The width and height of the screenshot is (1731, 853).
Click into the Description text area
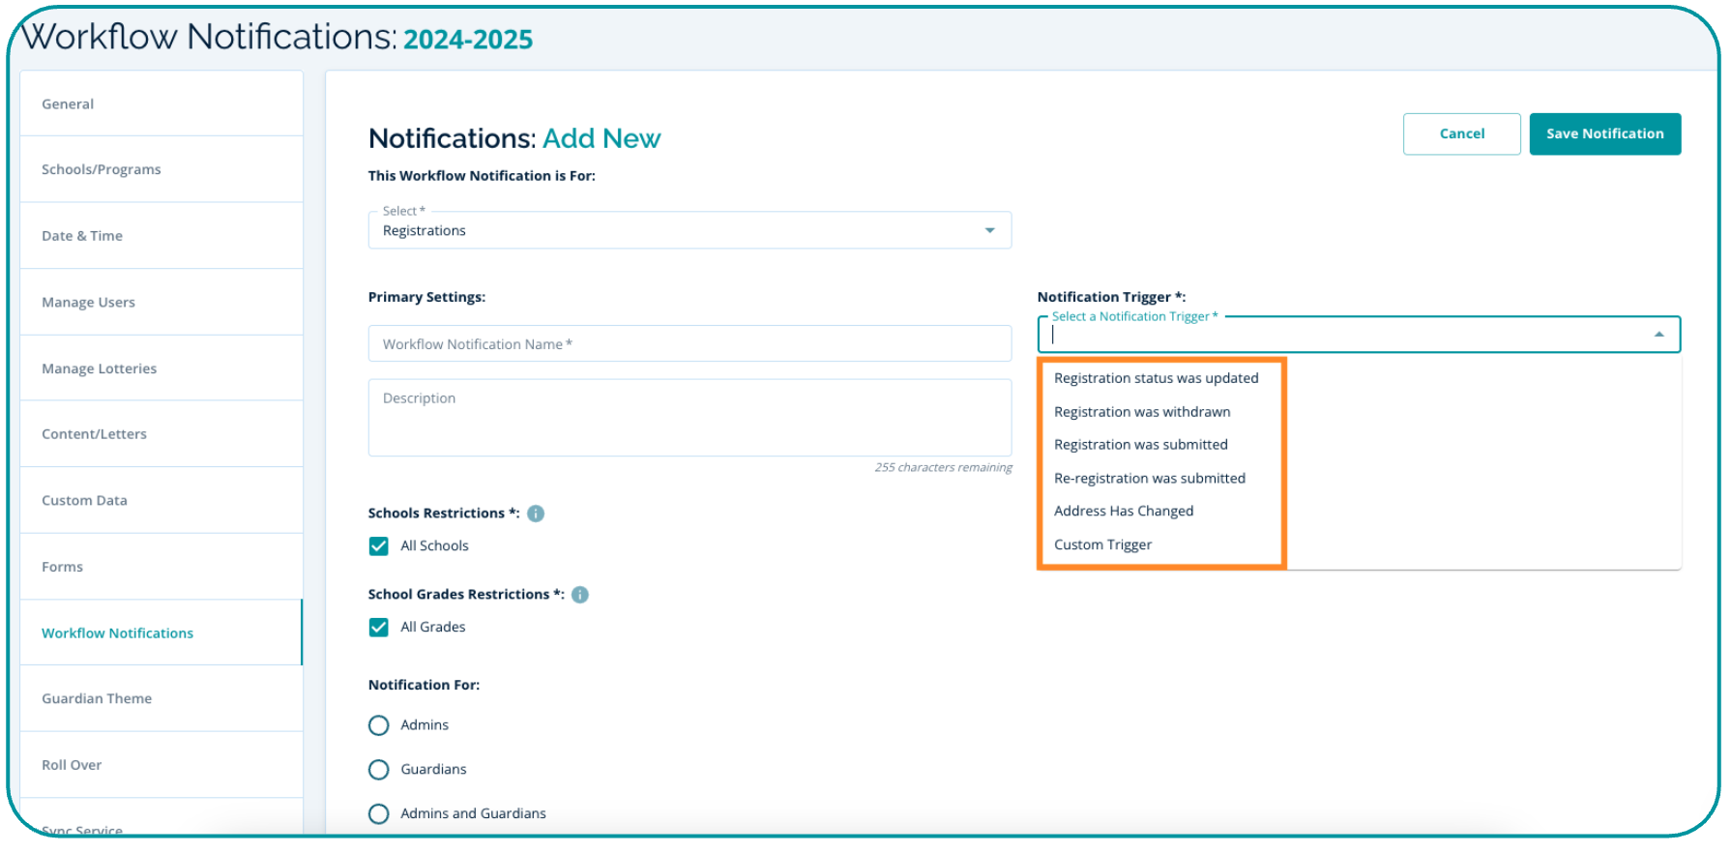[689, 418]
